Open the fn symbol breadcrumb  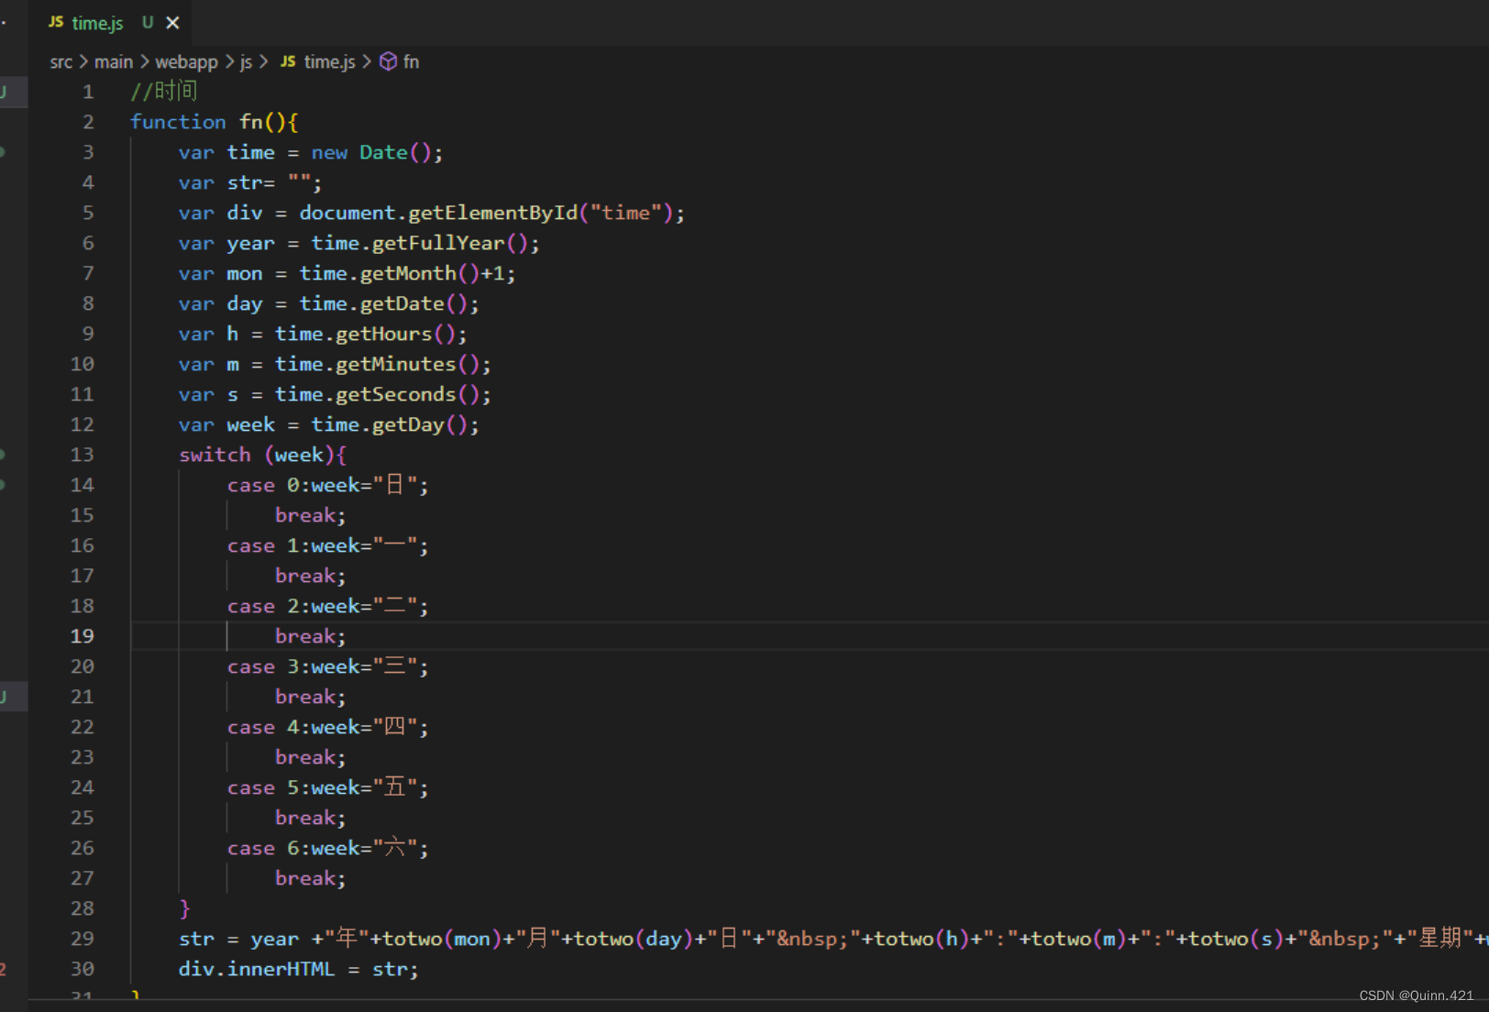(411, 61)
